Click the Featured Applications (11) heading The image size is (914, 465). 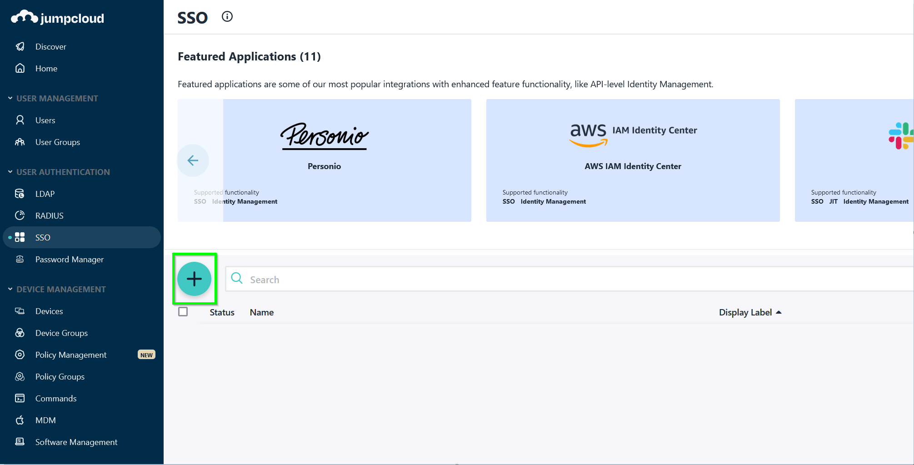(249, 57)
